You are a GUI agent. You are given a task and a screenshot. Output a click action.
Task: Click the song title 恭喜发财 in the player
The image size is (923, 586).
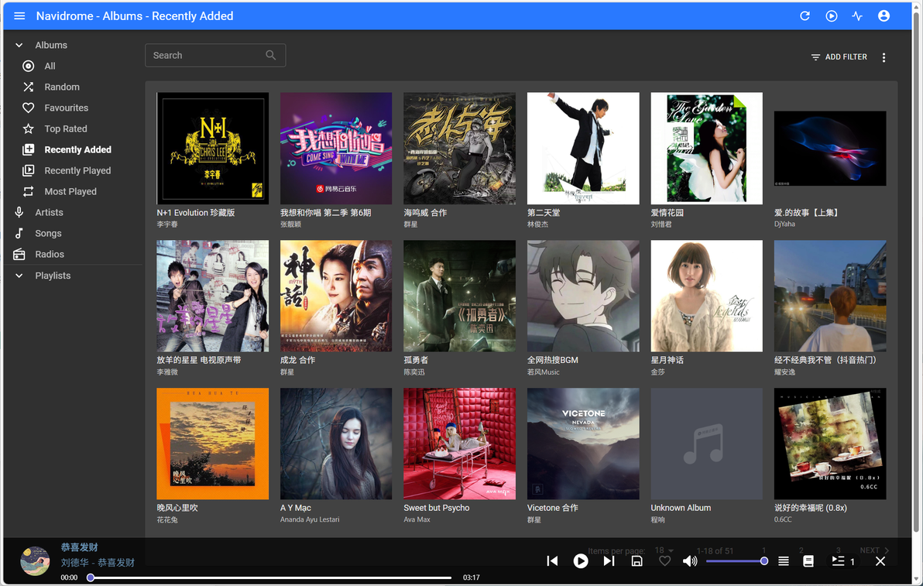point(79,547)
